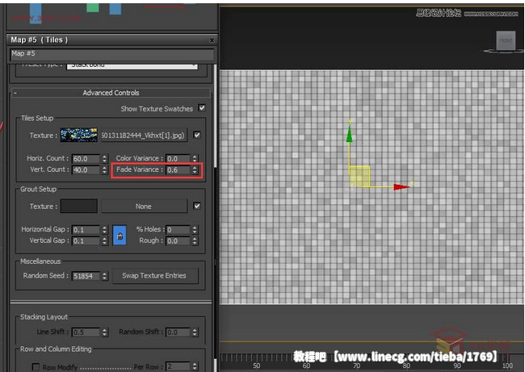This screenshot has height=372, width=525.
Task: Click the Color Variance value field
Action: (178, 159)
